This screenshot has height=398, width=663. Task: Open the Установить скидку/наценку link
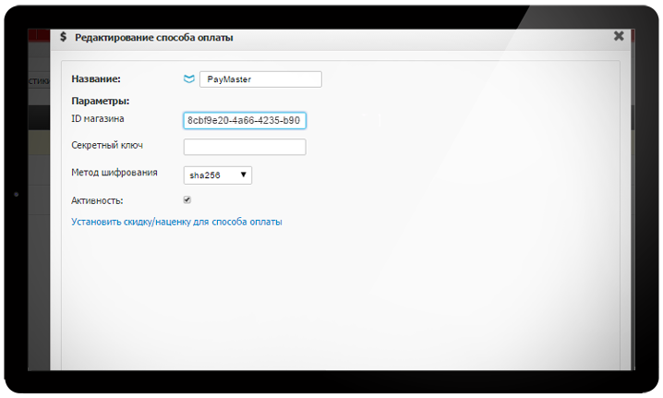(176, 222)
